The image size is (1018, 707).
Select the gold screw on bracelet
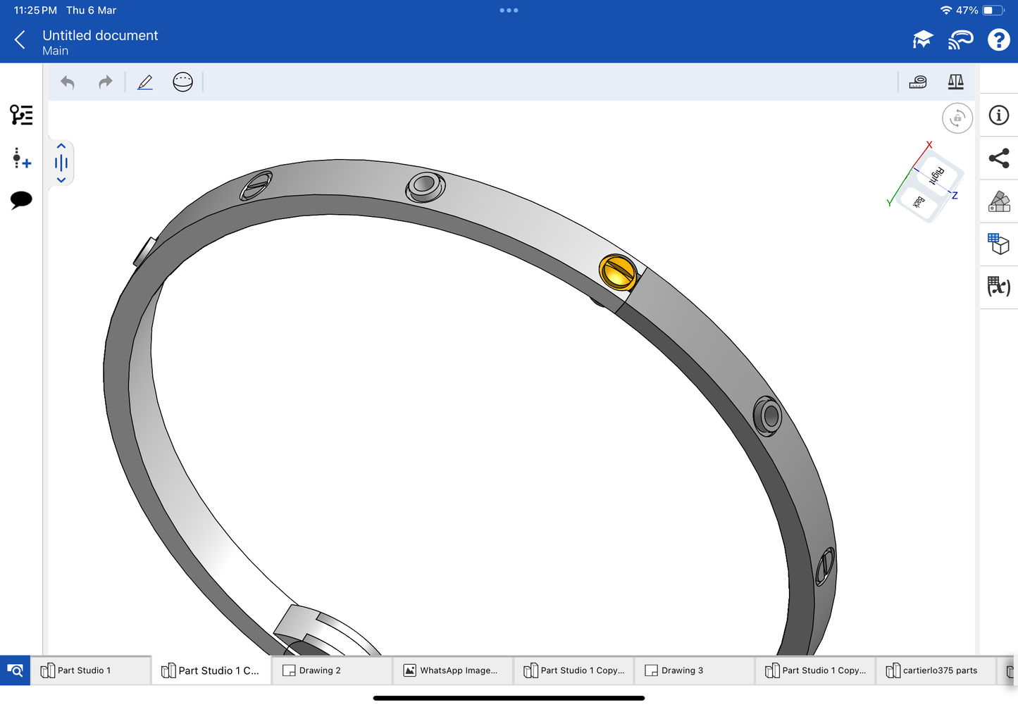[618, 272]
